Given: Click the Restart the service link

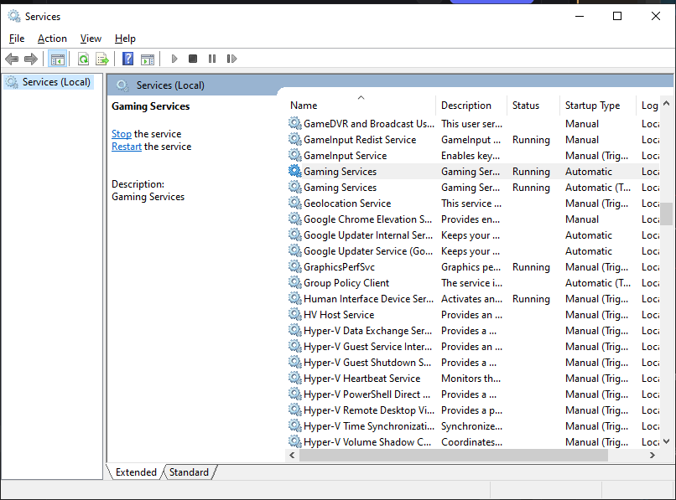Looking at the screenshot, I should [127, 147].
